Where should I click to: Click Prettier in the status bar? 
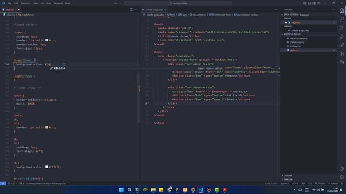[333, 183]
